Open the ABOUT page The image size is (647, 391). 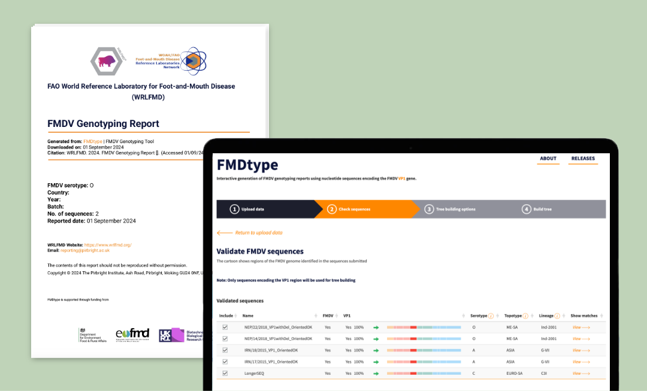(548, 159)
